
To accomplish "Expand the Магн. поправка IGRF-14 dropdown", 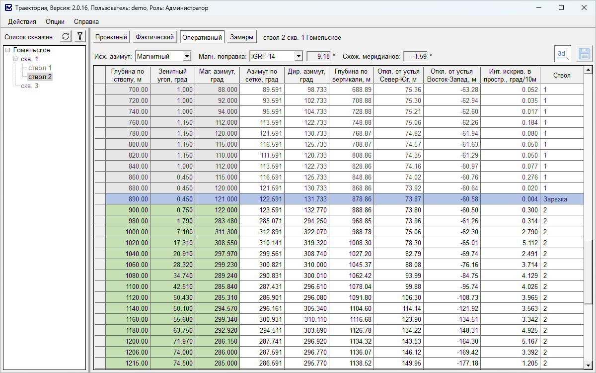I will [298, 56].
